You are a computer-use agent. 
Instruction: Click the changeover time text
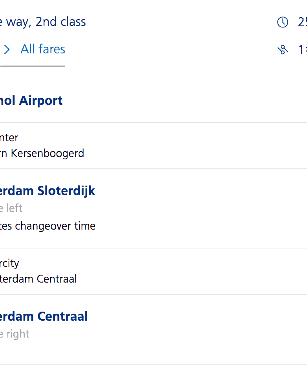(48, 226)
